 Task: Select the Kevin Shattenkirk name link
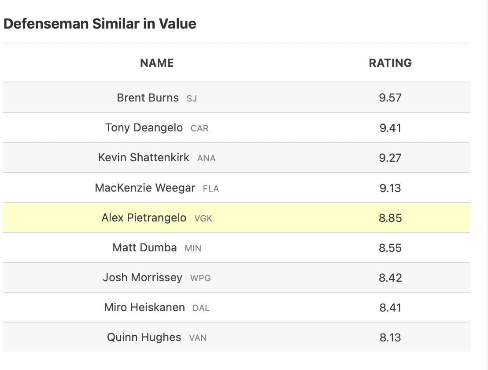click(x=144, y=158)
